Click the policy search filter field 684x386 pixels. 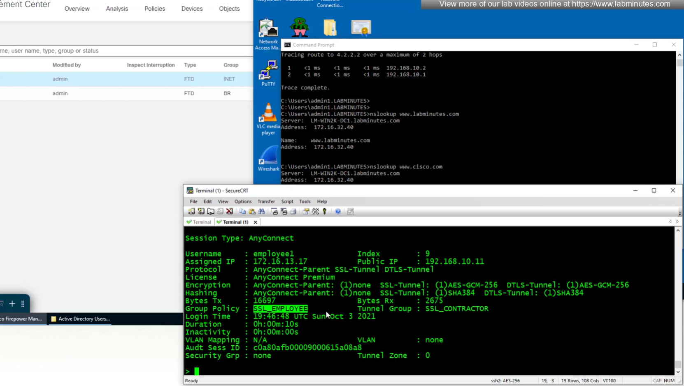coord(123,51)
